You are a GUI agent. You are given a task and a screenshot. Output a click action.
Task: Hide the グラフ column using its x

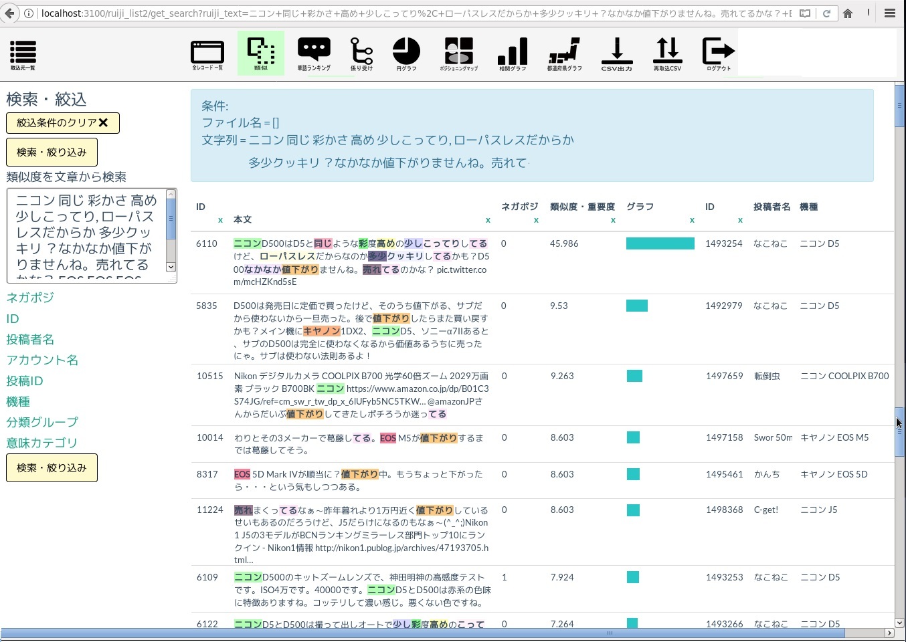point(692,220)
